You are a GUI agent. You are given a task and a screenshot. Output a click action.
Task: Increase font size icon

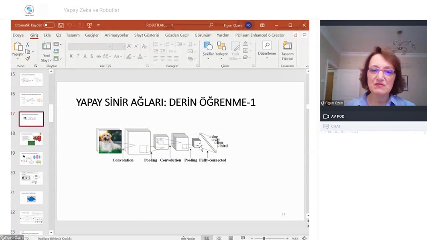pos(129,46)
